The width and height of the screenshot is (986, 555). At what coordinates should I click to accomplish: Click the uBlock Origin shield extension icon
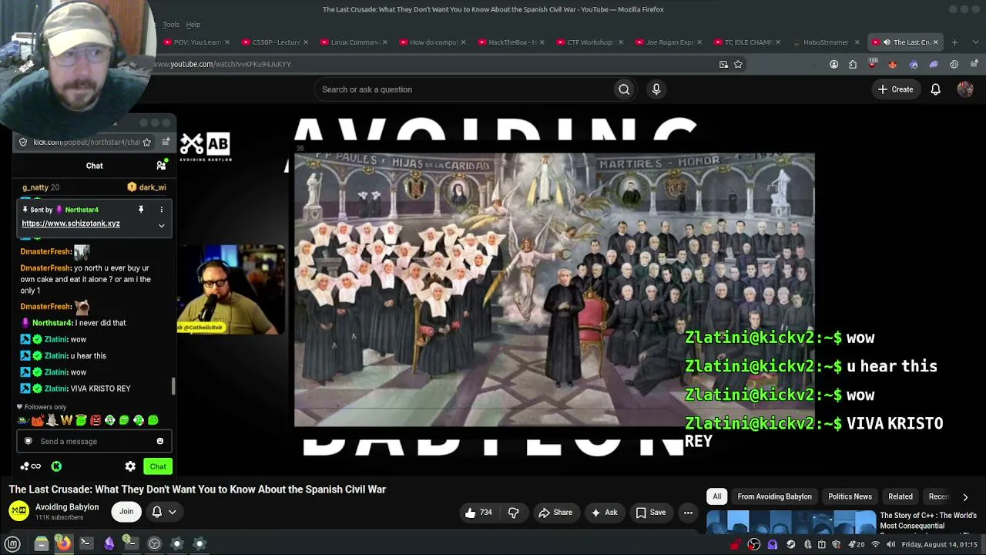point(872,64)
